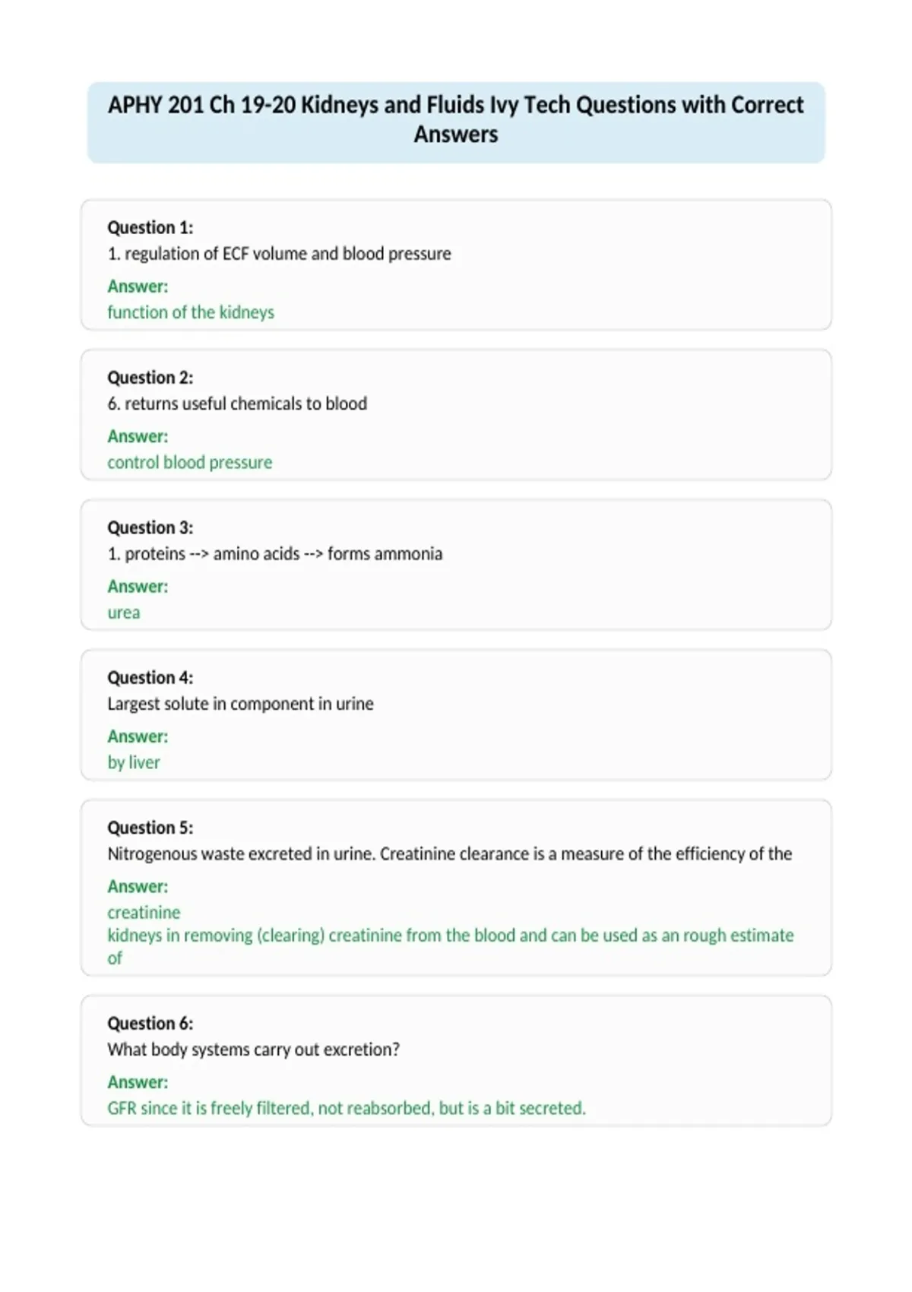Click the Answer label under Question 1
Image resolution: width=912 pixels, height=1292 pixels.
point(138,287)
